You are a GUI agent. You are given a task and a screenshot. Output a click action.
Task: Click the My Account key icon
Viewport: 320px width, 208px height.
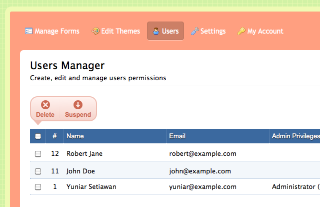pyautogui.click(x=241, y=31)
